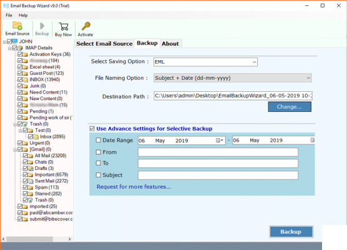
Task: Collapse the IMAP Details tree node
Action: coord(9,48)
